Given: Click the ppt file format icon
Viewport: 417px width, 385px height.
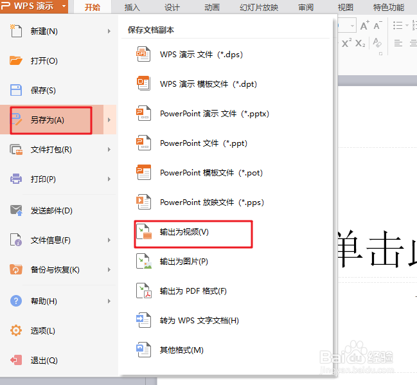Looking at the screenshot, I should 143,143.
